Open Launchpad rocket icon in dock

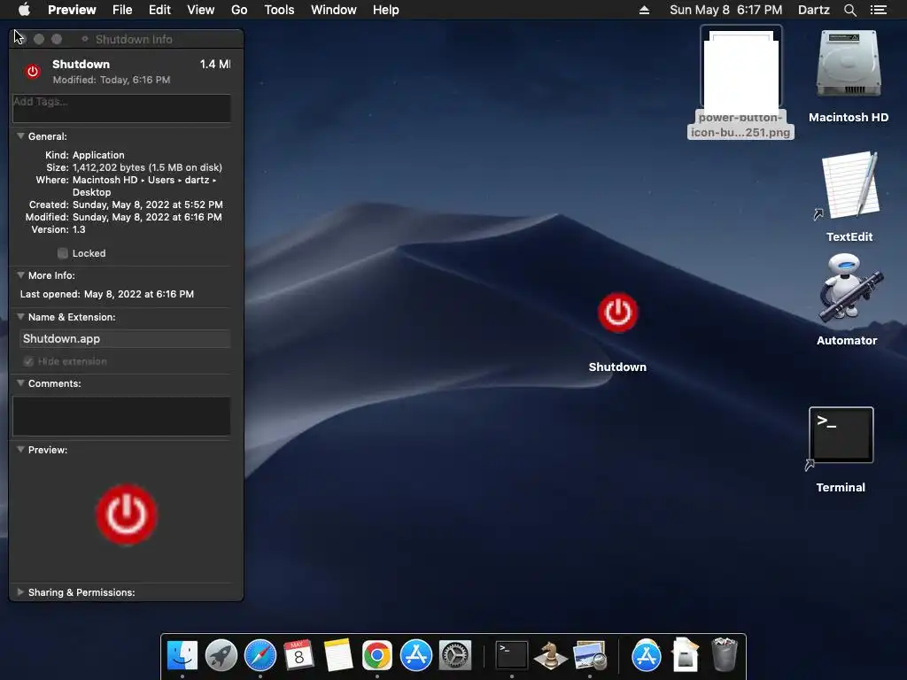coord(221,656)
